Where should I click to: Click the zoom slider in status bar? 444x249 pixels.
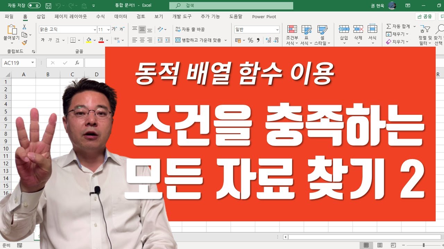(x=424, y=245)
